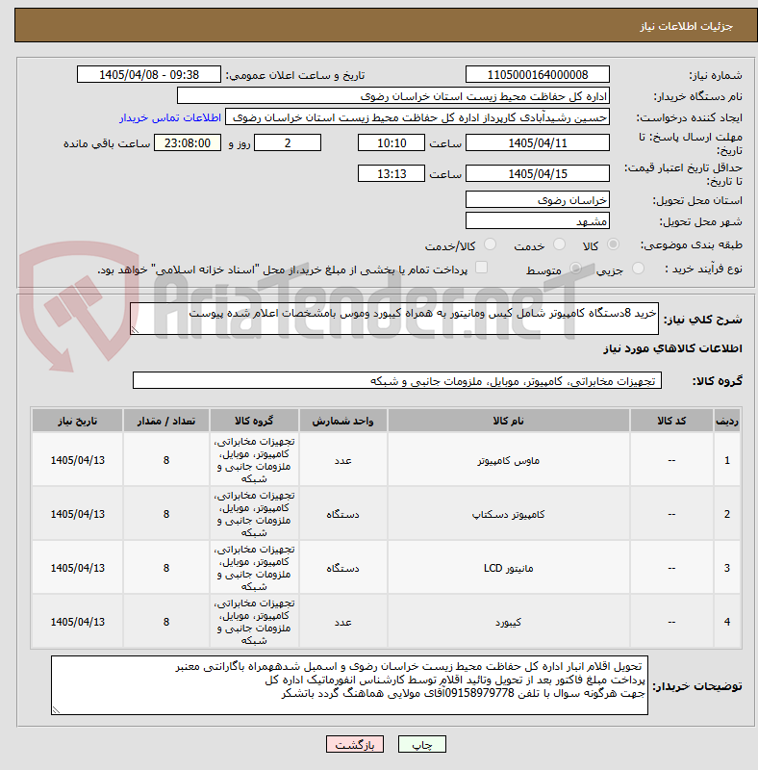The width and height of the screenshot is (758, 770).
Task: Click the چاپ print button
Action: pos(421,744)
